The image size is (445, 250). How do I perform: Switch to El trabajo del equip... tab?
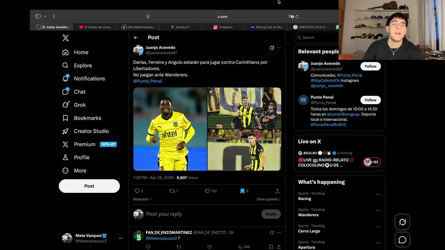(x=95, y=27)
